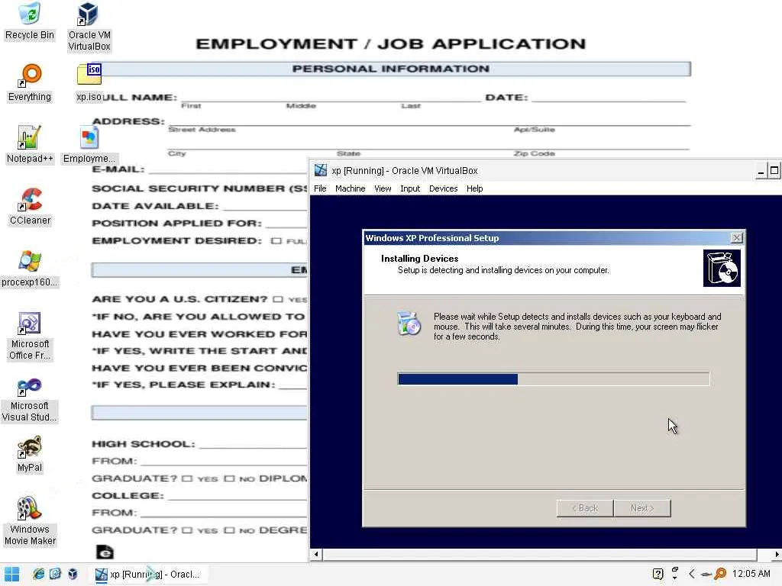The height and width of the screenshot is (586, 782).
Task: Open Internet Explorer from quick launch
Action: click(38, 574)
